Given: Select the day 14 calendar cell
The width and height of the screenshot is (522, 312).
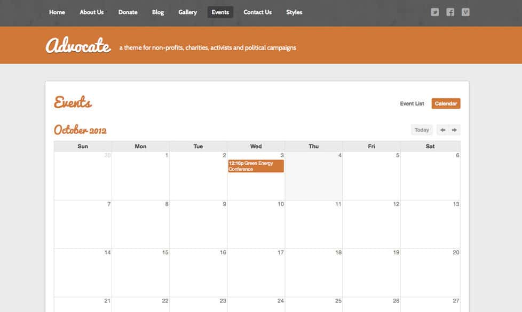Looking at the screenshot, I should click(x=83, y=273).
